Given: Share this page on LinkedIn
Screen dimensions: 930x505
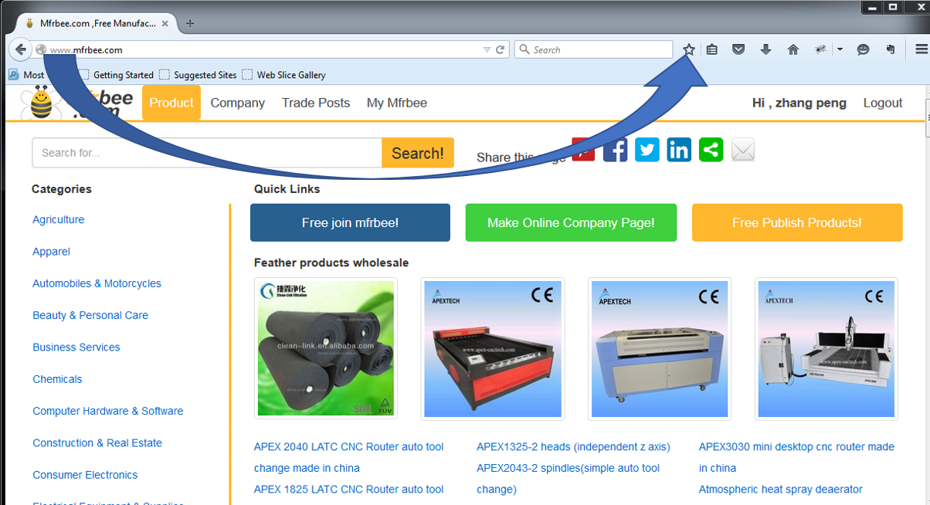Looking at the screenshot, I should pos(679,150).
